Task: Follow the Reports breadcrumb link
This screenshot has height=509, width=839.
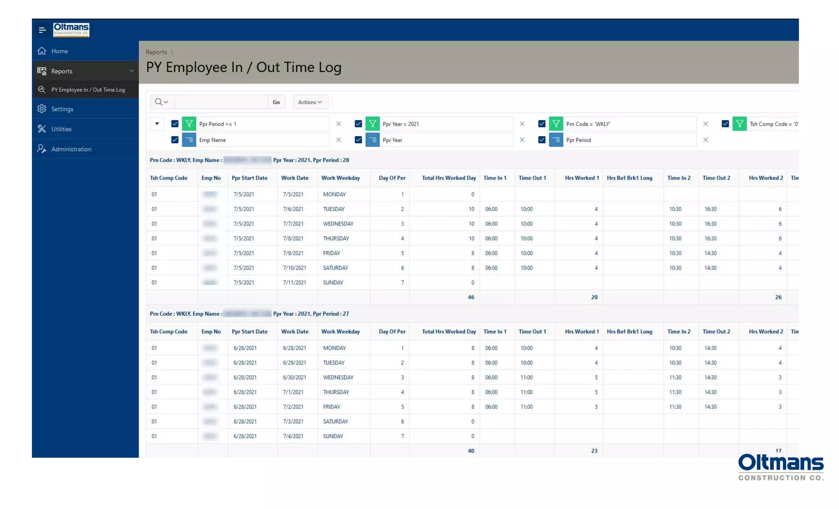Action: 156,52
